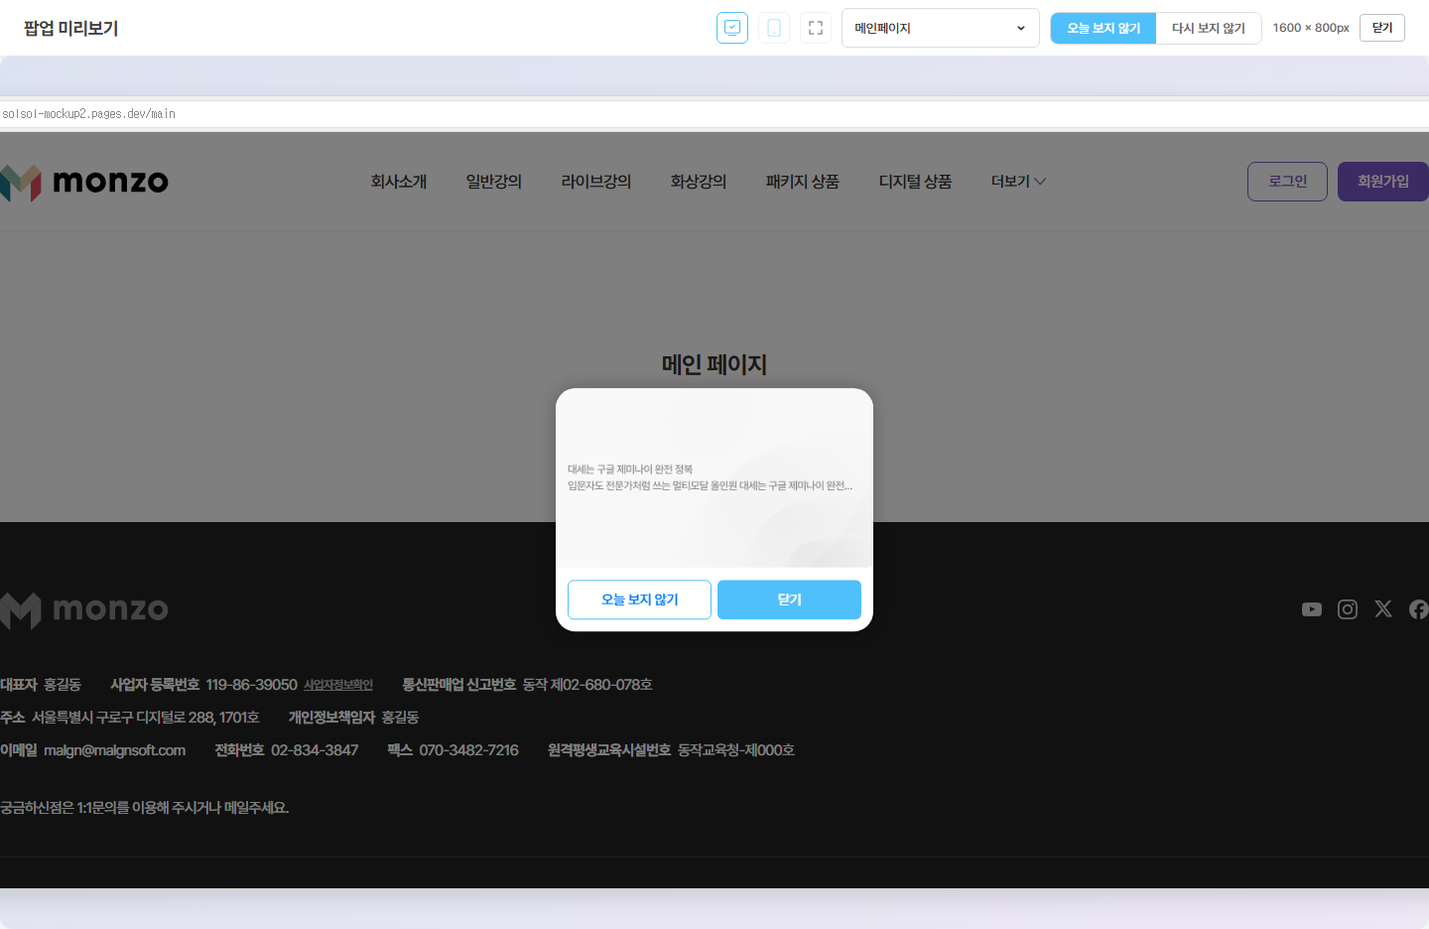Click the 회원가입 button

1383,182
